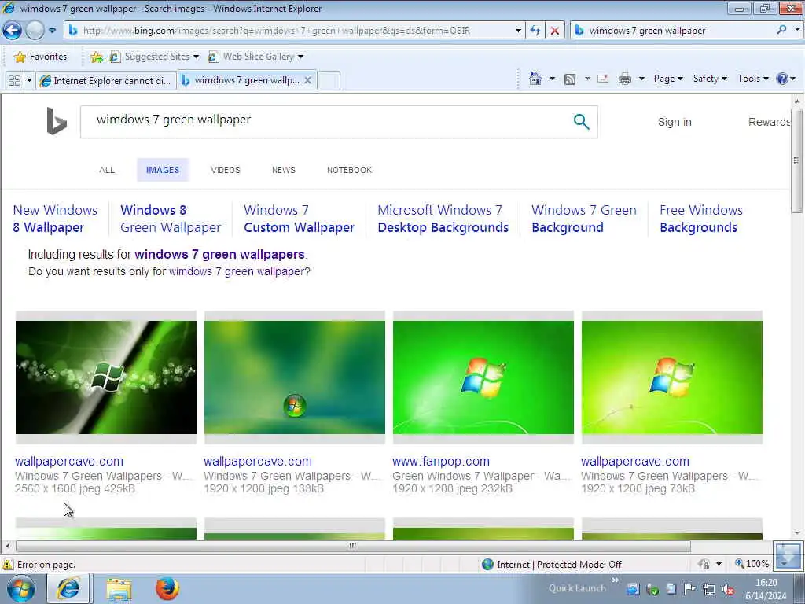805x604 pixels.
Task: Close the wimdows 7 green wallpaper tab
Action: tap(307, 80)
